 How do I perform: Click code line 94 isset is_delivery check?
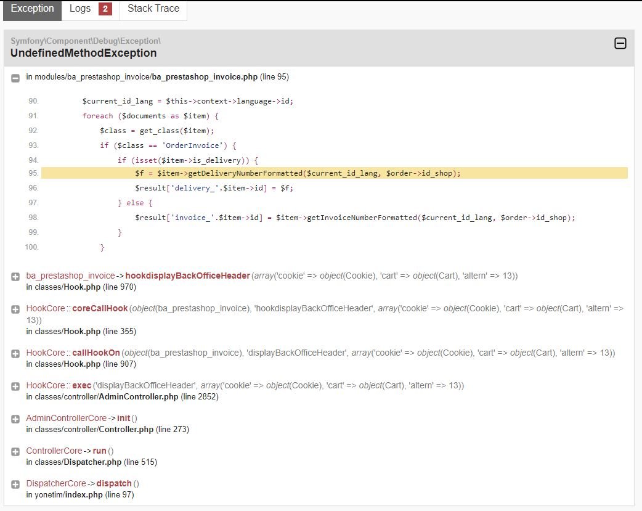click(188, 160)
